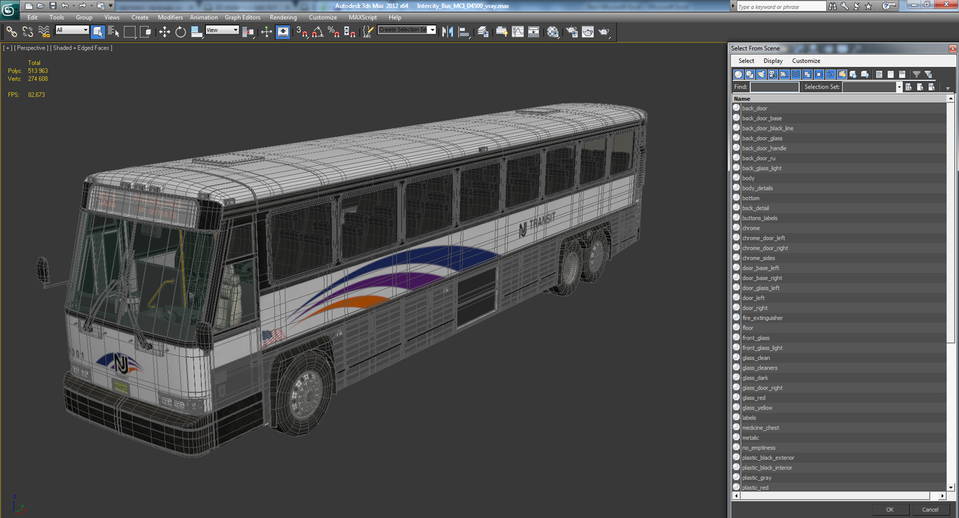Click the Align tool icon
959x518 pixels.
click(464, 32)
